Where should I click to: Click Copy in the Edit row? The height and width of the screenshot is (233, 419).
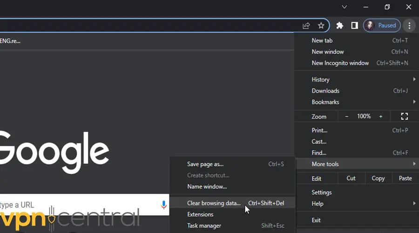click(x=378, y=178)
